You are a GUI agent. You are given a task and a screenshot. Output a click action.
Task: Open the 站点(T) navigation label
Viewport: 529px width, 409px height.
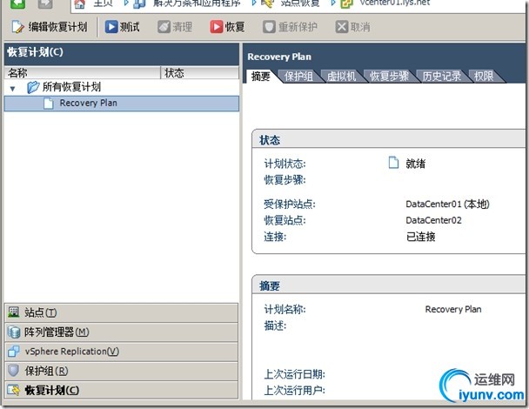click(41, 312)
